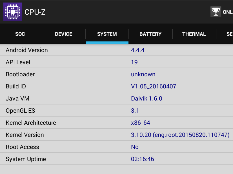233x174 pixels.
Task: Click the System Uptime value 02:16:46
Action: pos(143,159)
